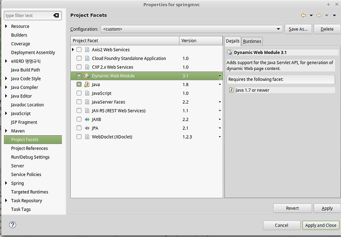The image size is (341, 237).
Task: Click the Dynamic Web Module facet icon
Action: click(87, 76)
